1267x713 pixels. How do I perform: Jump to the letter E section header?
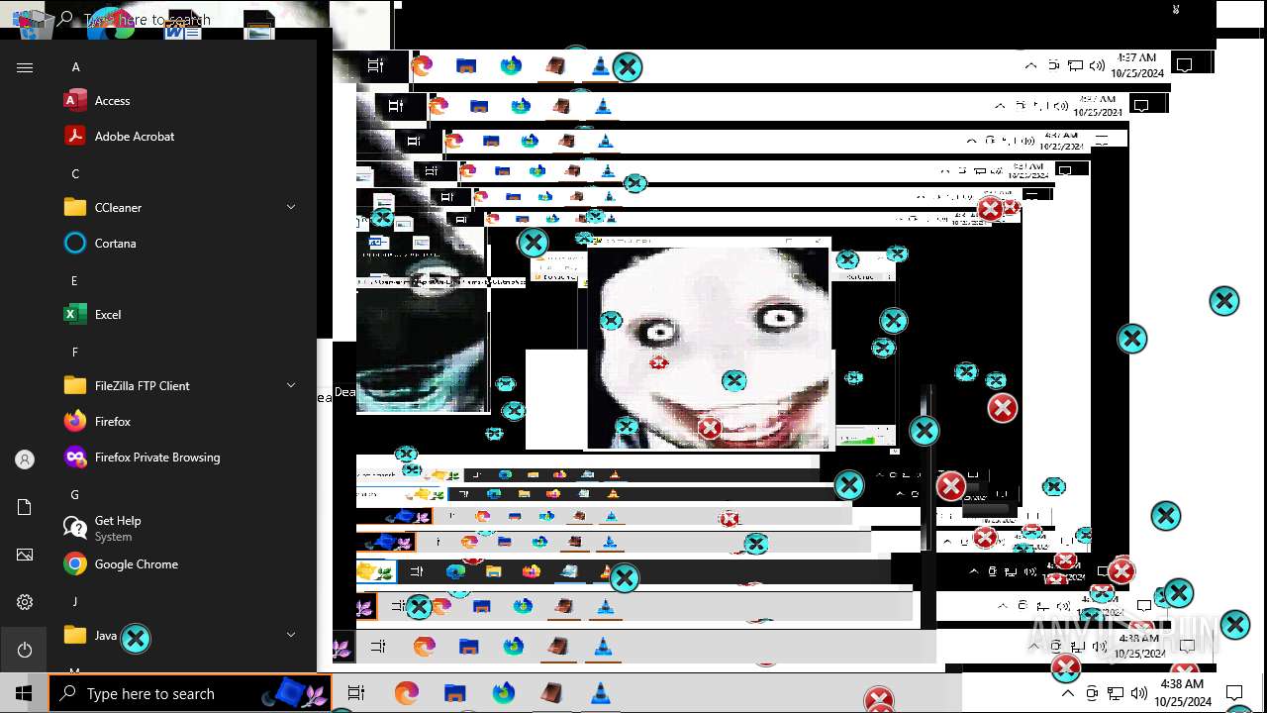coord(74,281)
